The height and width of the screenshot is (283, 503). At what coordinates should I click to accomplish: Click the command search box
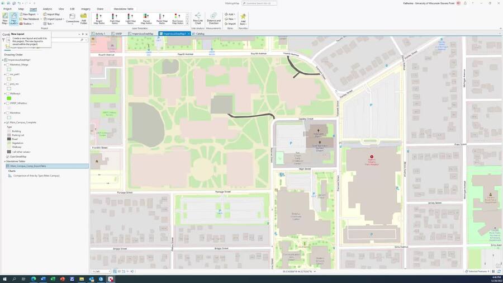[x=259, y=3]
